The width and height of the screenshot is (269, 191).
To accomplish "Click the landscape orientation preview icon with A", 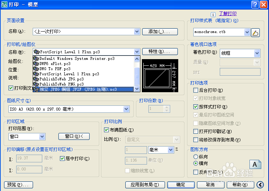I will click(255, 165).
